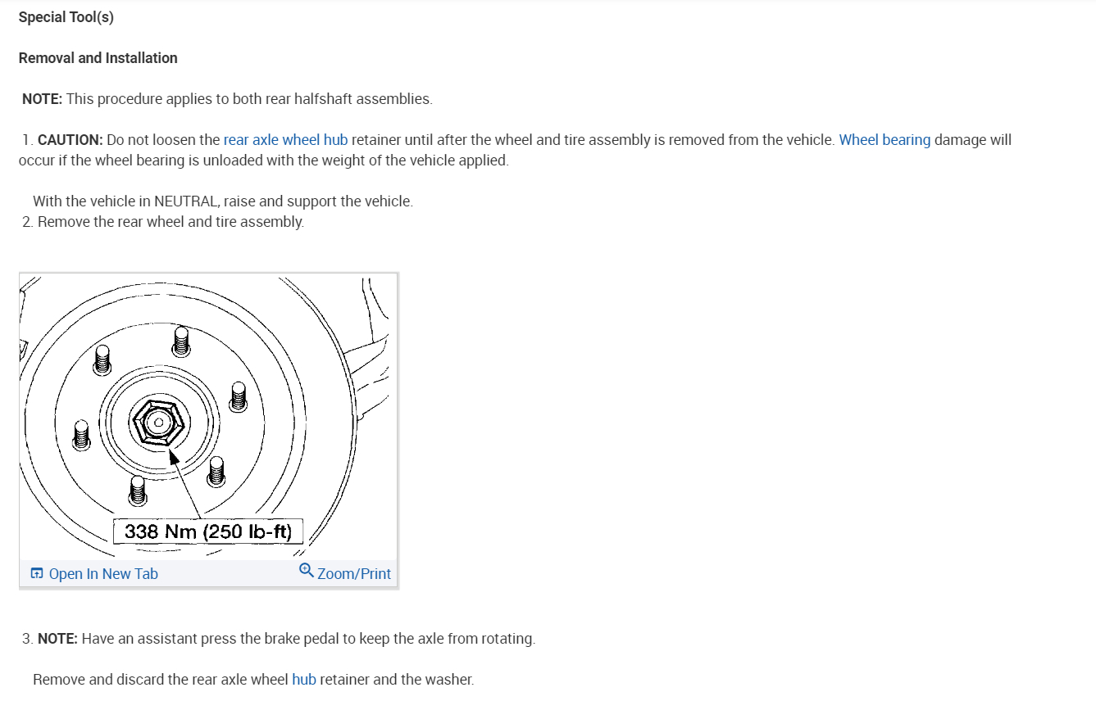This screenshot has height=701, width=1096.
Task: Click the "Removal and Installation" heading
Action: click(98, 58)
